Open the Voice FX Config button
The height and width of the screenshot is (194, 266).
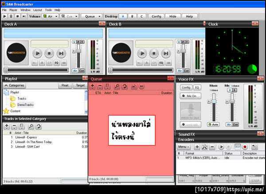pyautogui.click(x=186, y=87)
